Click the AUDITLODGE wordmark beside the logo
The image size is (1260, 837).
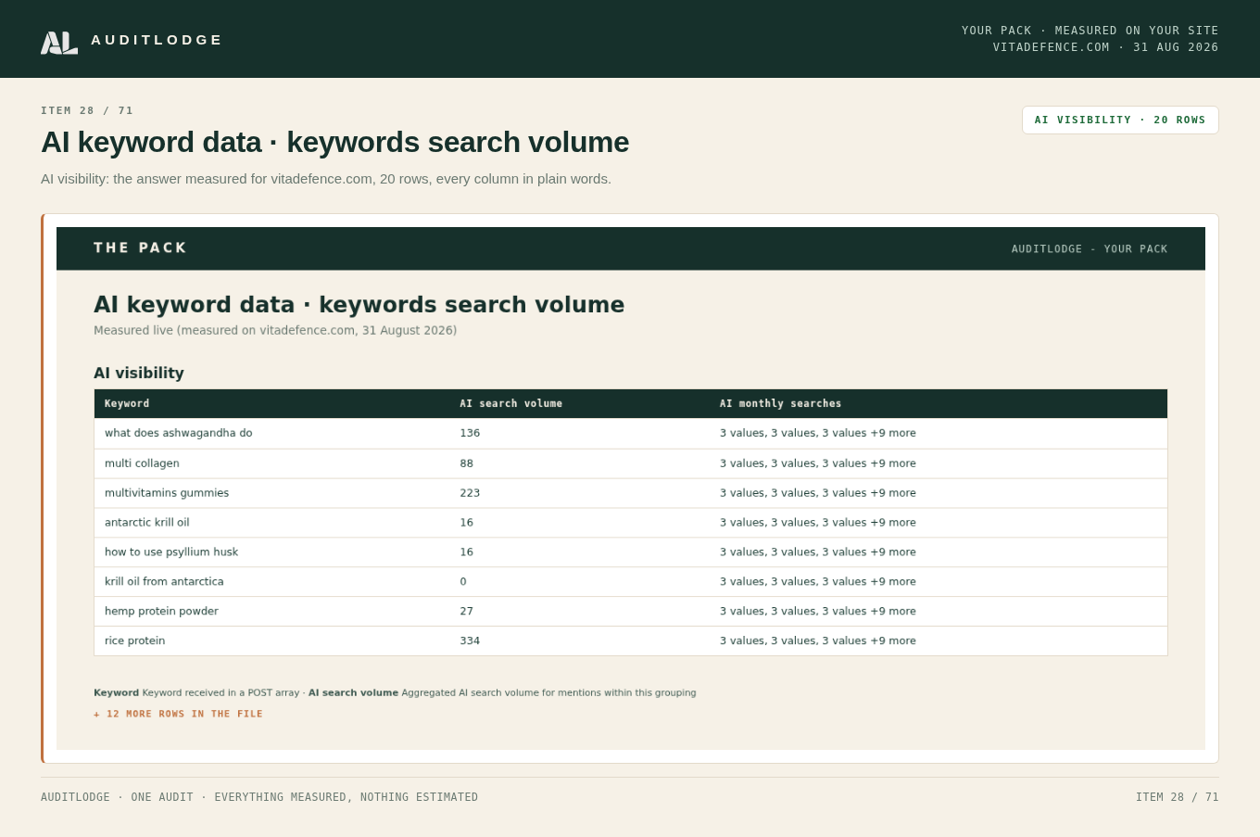click(157, 40)
